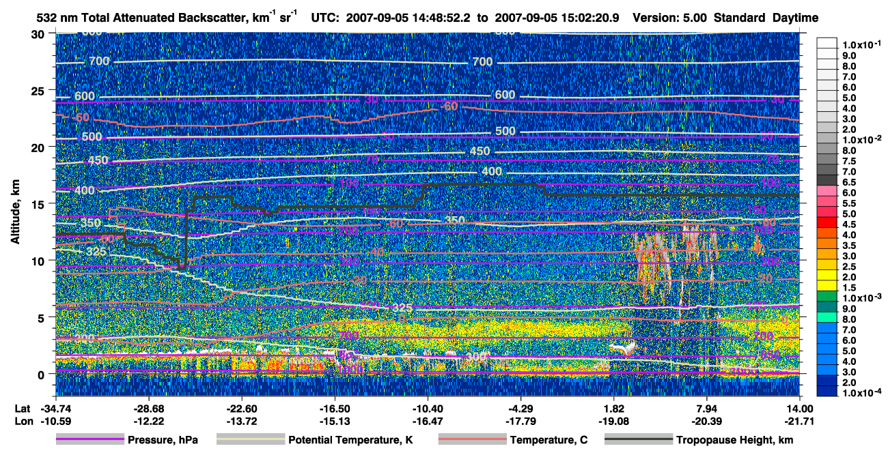This screenshot has width=888, height=455.
Task: Click the 'Potential Temperature, K' legend label
Action: pos(350,440)
